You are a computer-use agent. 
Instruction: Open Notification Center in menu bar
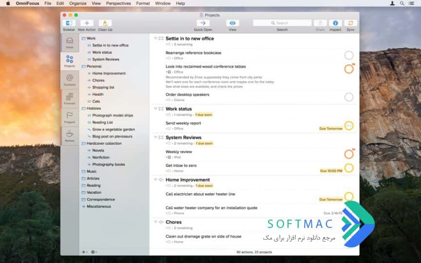coord(411,3)
